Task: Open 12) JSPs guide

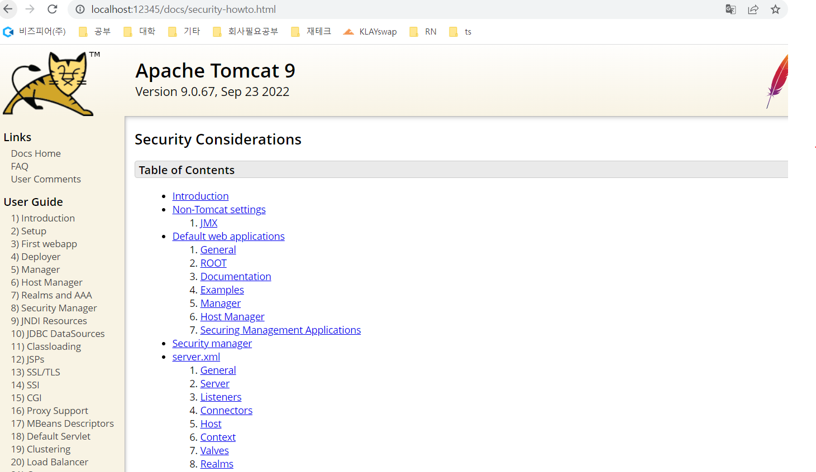Action: [x=28, y=359]
